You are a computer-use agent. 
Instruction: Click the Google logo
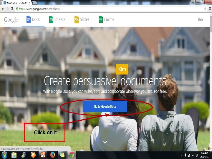[x=11, y=20]
